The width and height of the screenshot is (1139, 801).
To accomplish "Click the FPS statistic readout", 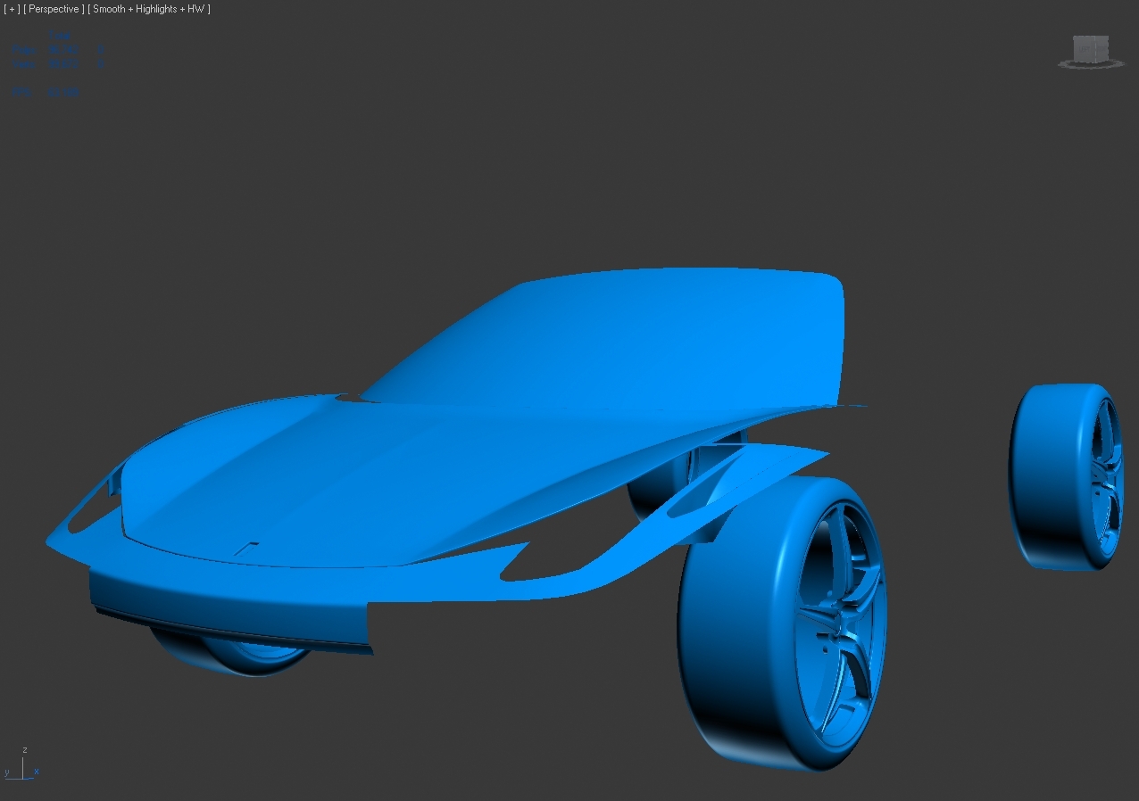I will coord(45,92).
